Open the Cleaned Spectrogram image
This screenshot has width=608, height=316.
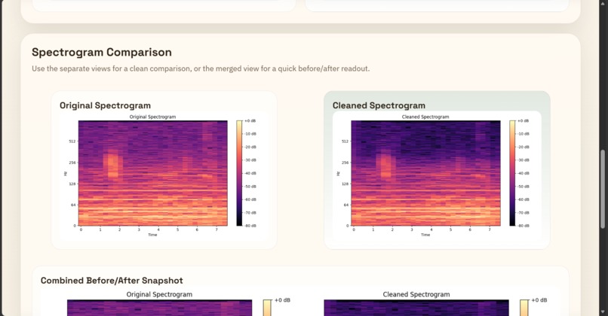437,176
